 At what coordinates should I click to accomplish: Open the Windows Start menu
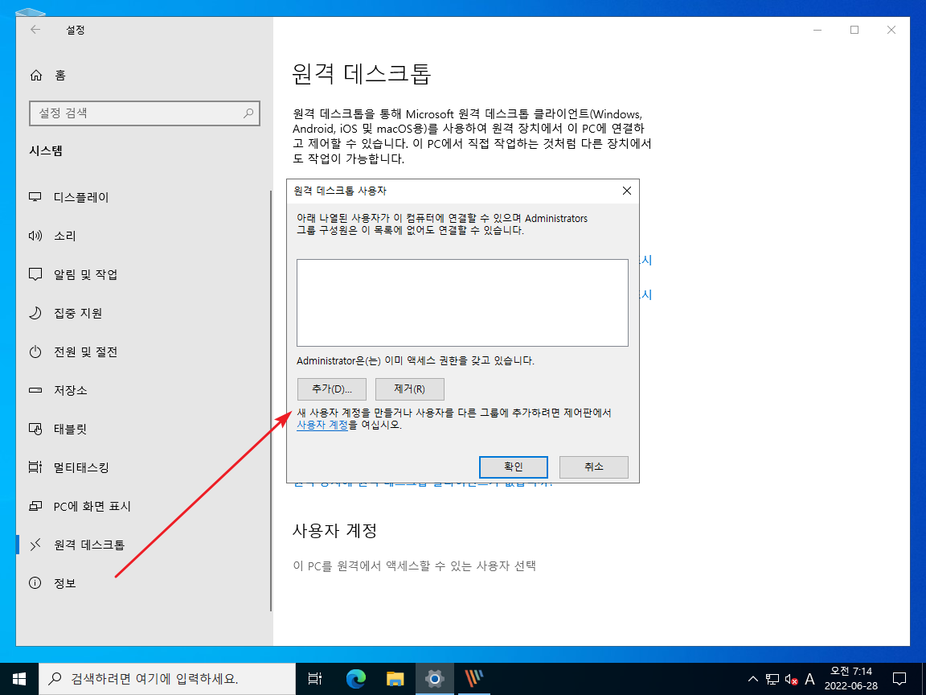tap(19, 678)
